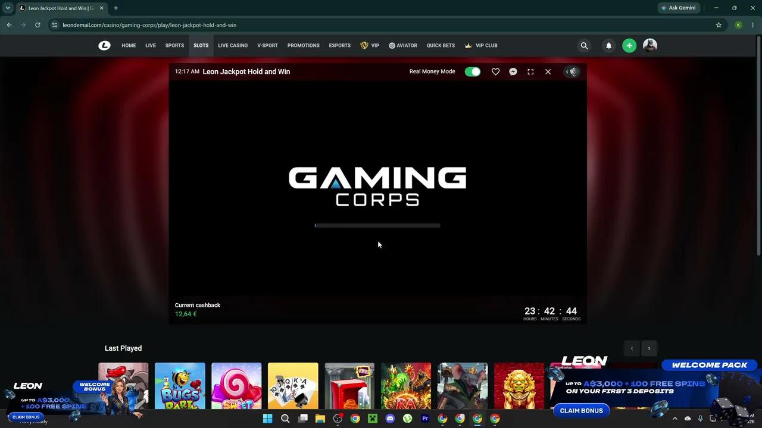Bookmark this page with the star icon

719,25
